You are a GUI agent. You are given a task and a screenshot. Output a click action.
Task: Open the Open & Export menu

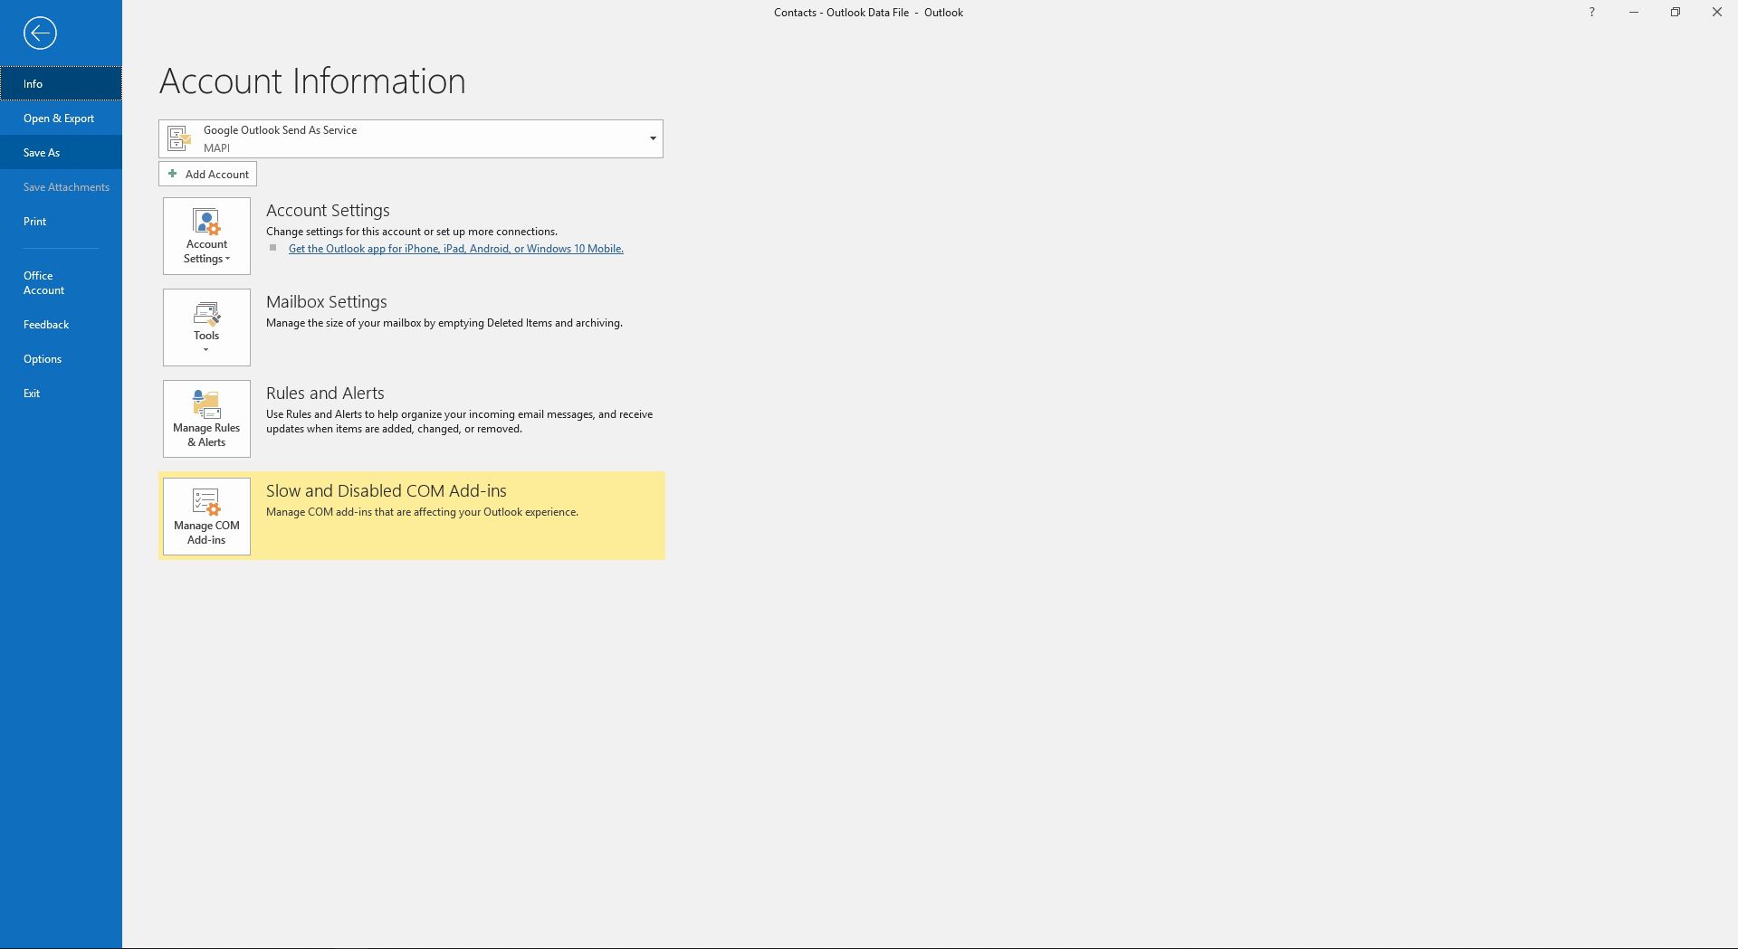click(x=61, y=118)
